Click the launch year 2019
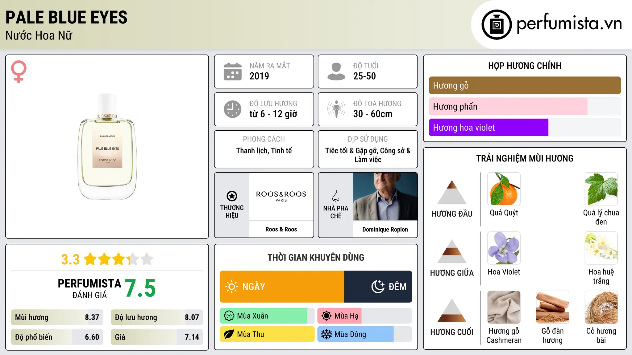 259,76
